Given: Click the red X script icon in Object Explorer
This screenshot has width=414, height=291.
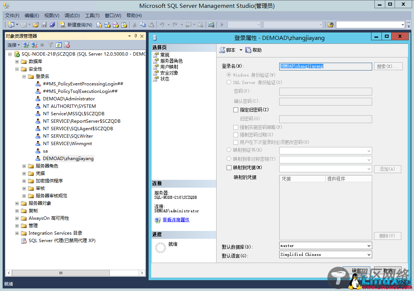Looking at the screenshot, I should [67, 45].
